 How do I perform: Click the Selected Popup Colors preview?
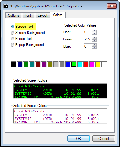click(x=60, y=116)
